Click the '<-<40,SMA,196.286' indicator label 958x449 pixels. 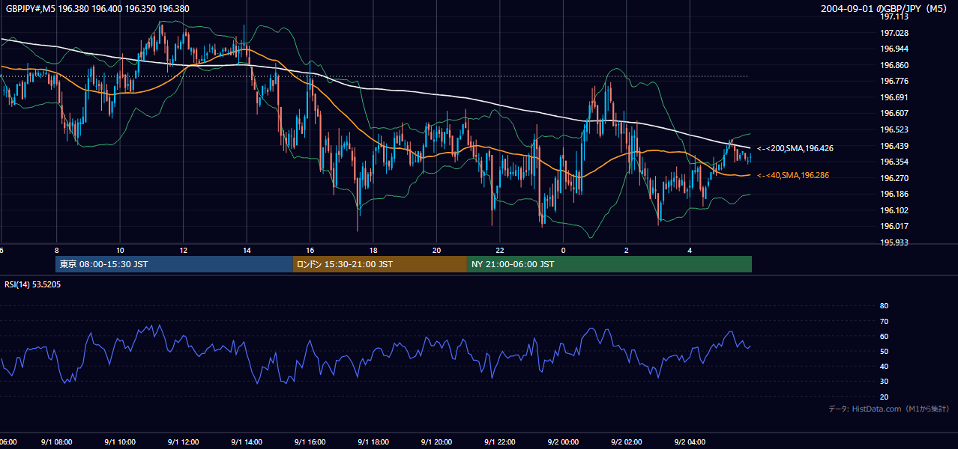795,175
